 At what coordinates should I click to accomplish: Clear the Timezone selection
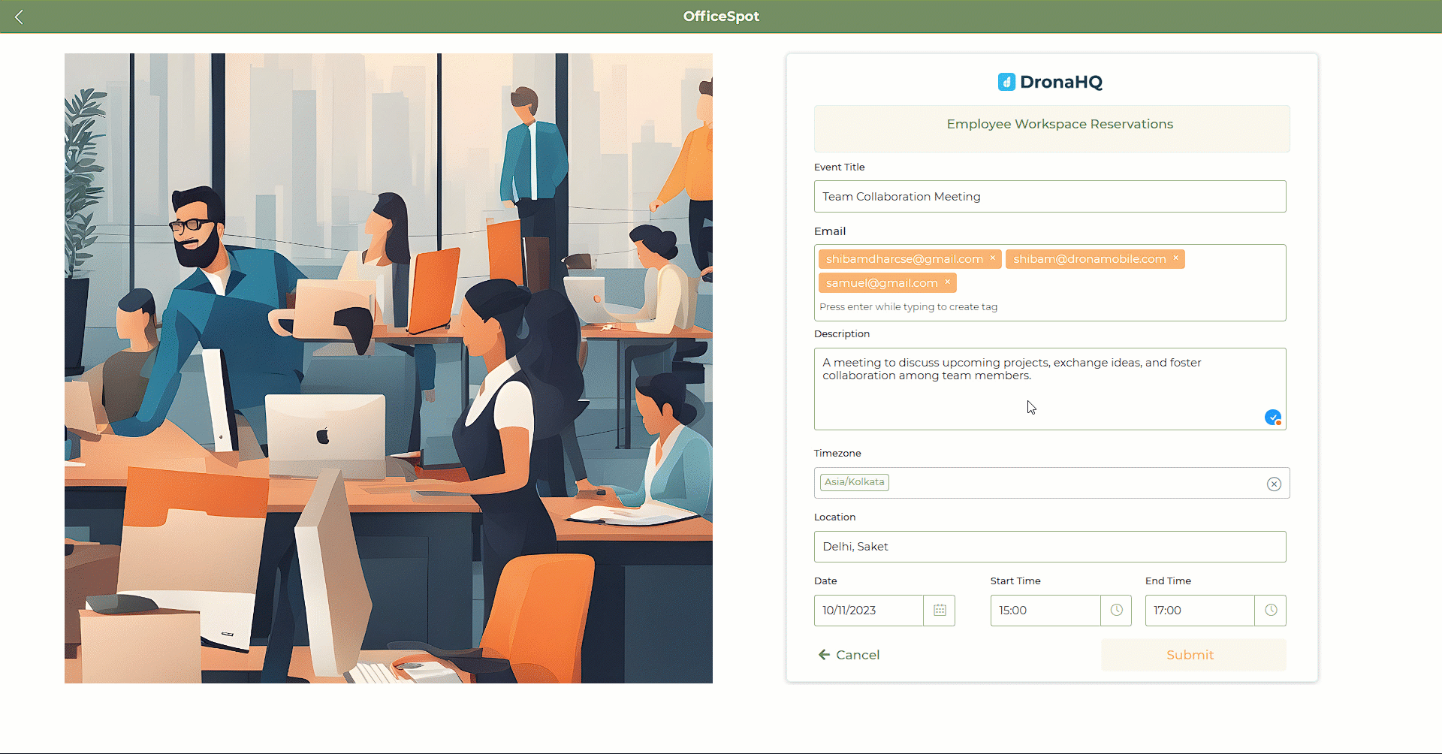coord(1274,484)
